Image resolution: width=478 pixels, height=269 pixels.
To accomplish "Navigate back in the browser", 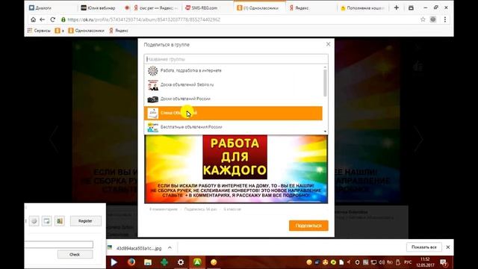I will (x=43, y=19).
